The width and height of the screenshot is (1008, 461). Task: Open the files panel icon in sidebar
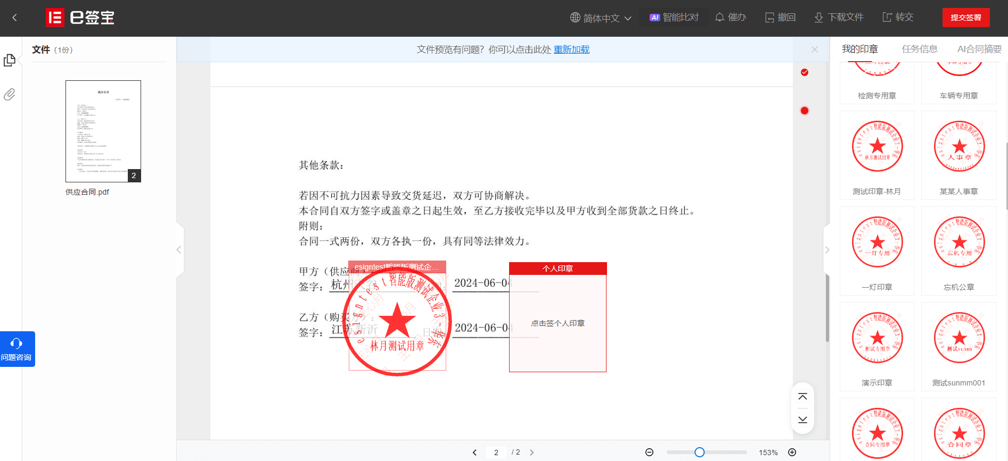click(10, 61)
